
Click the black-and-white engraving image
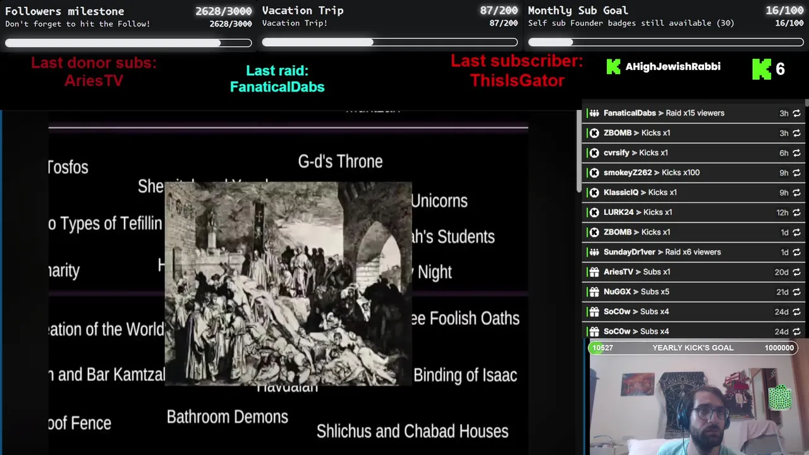coord(288,283)
